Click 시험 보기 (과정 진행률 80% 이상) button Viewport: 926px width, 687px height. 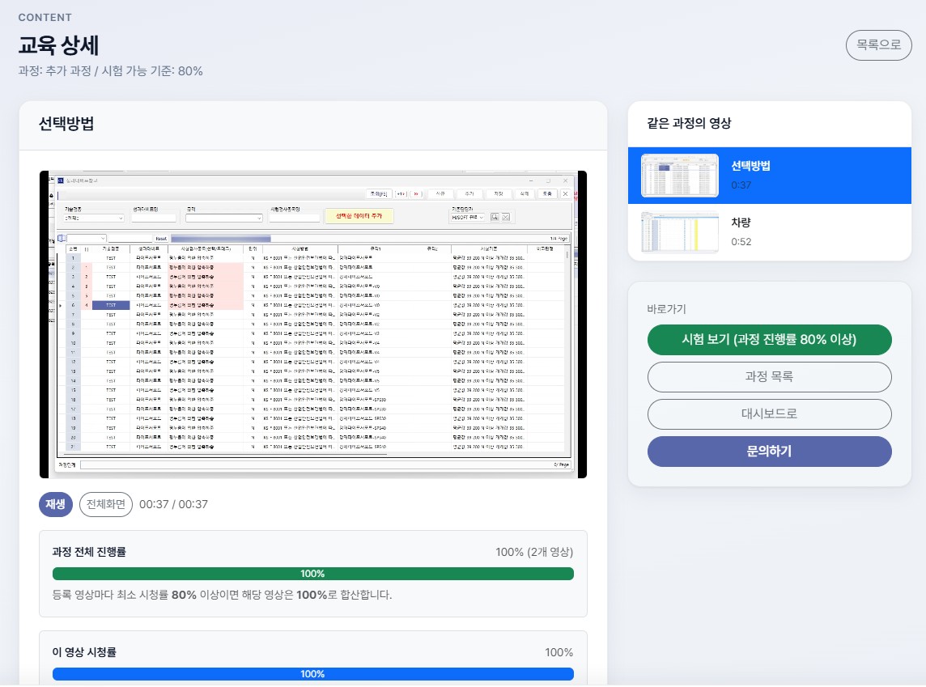point(770,339)
